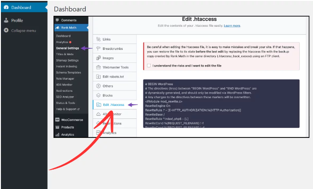Click the Rank Math logo icon in the sidebar
Viewport: 313px width, 189px height.
[58, 28]
